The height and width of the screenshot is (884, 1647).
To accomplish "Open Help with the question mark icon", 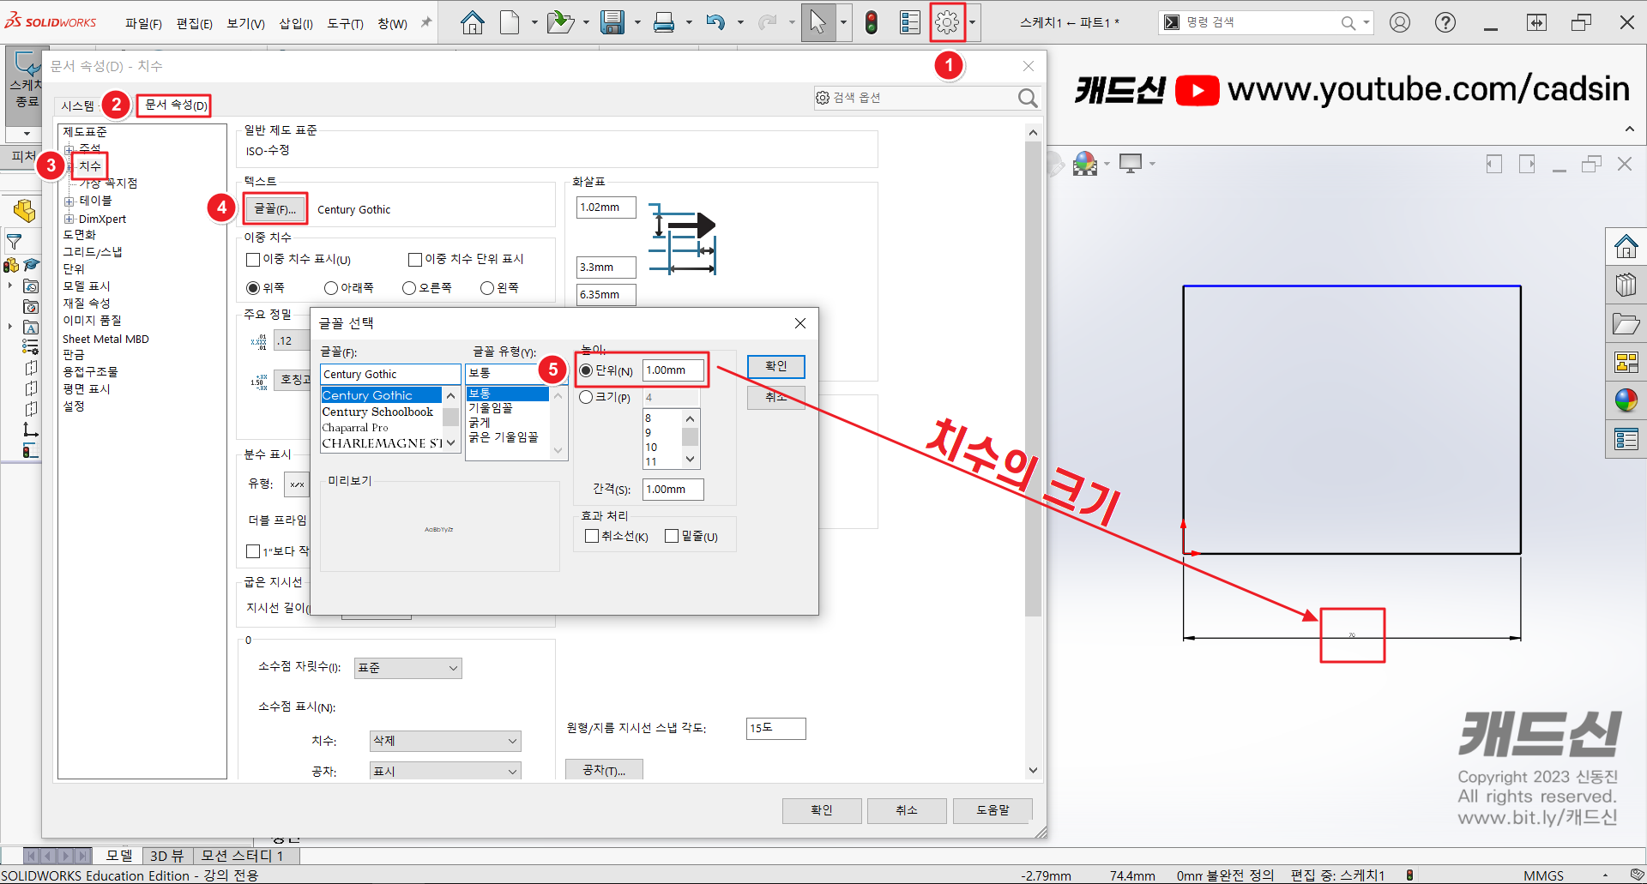I will pos(1445,22).
